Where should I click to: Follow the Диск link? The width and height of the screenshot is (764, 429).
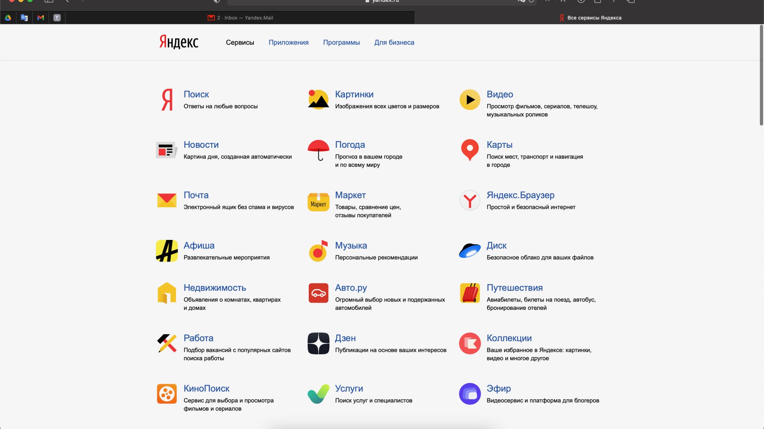[497, 245]
